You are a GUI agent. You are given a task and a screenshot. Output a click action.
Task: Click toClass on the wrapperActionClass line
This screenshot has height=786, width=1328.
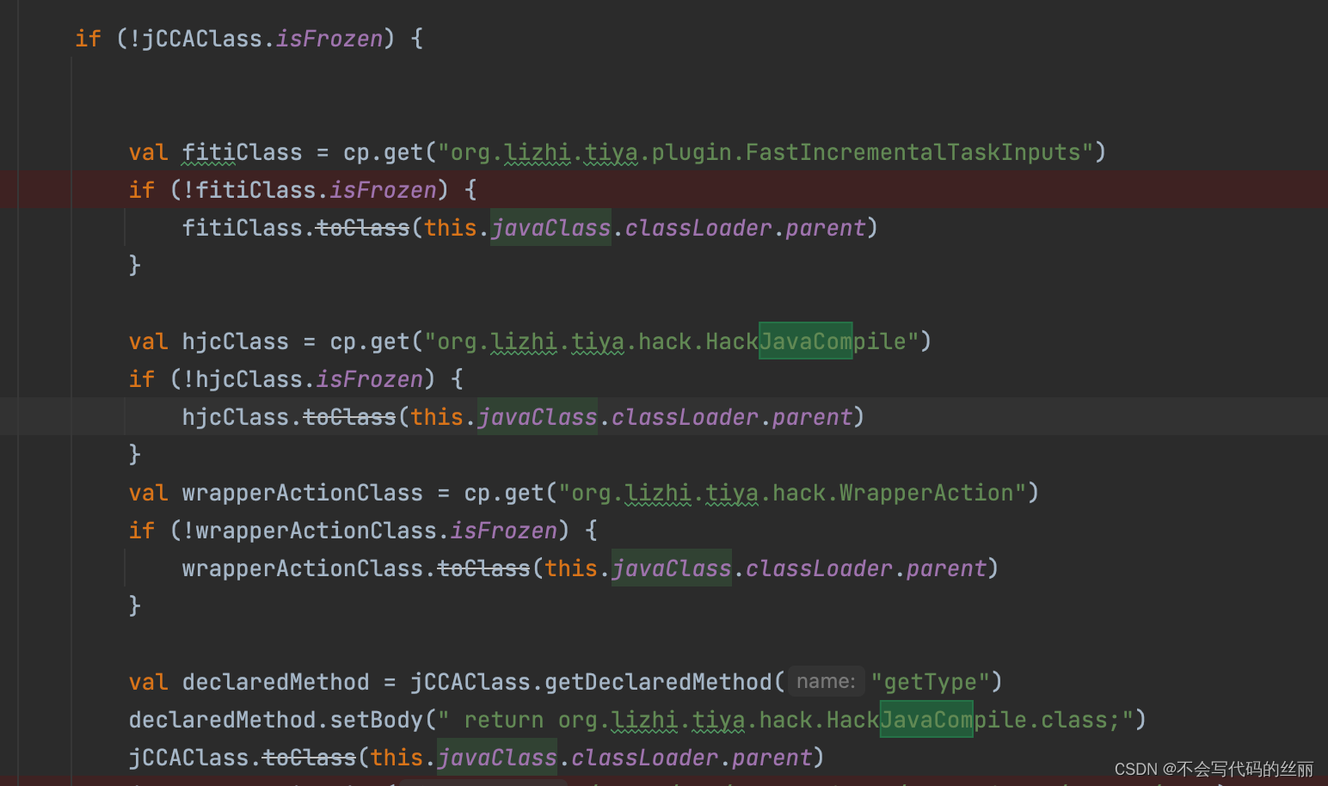[483, 568]
